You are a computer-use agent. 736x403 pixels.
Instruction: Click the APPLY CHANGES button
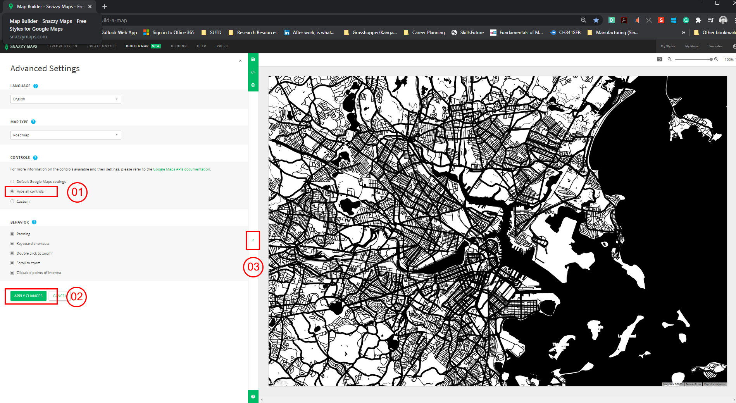[x=28, y=296]
